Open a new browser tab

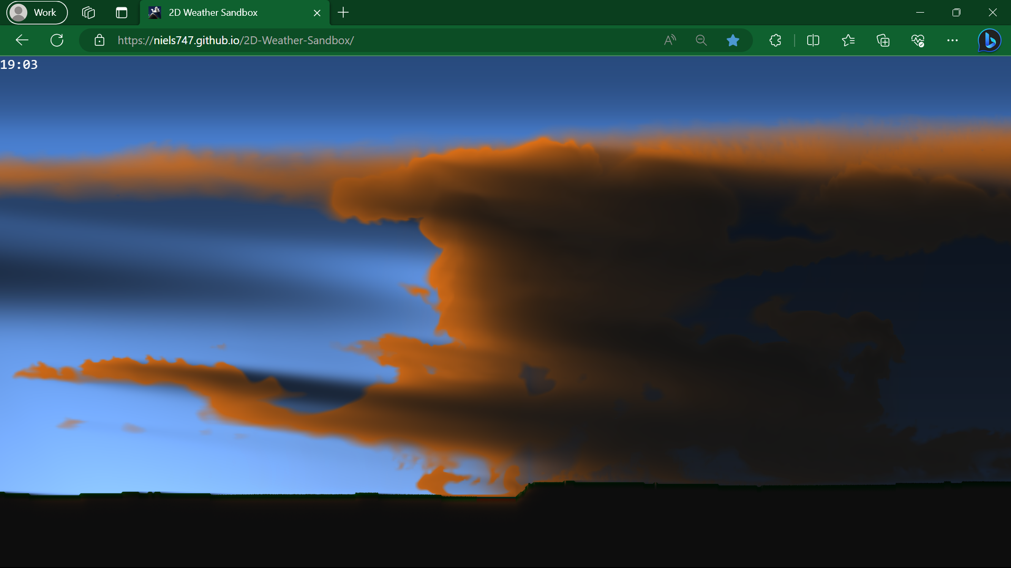(x=343, y=13)
